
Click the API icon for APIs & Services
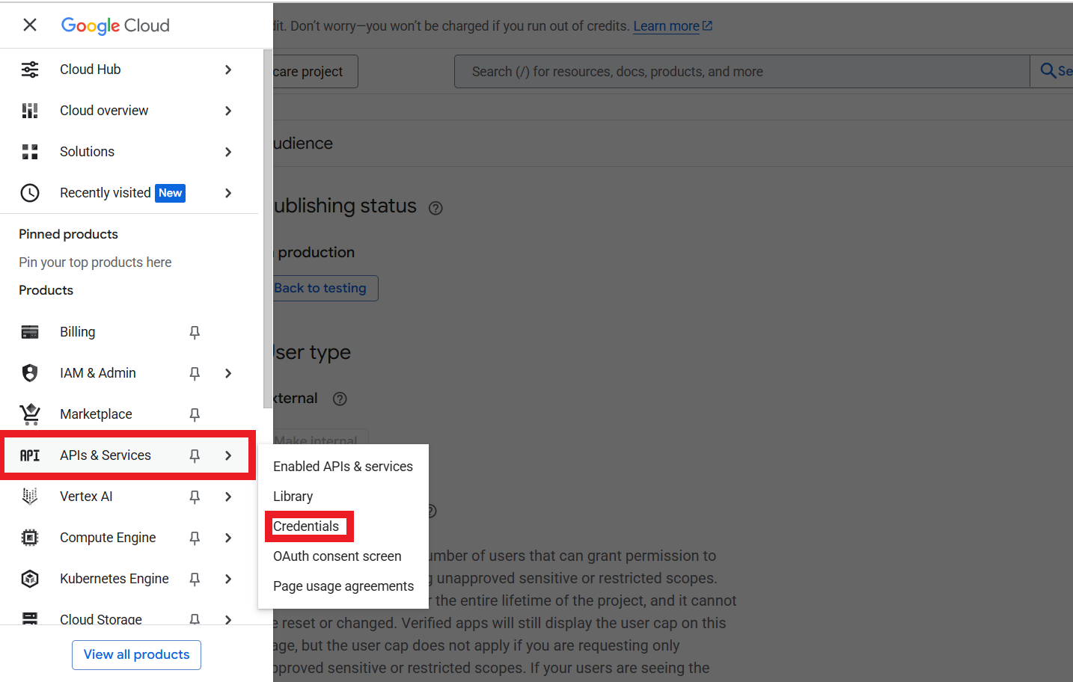[x=30, y=455]
